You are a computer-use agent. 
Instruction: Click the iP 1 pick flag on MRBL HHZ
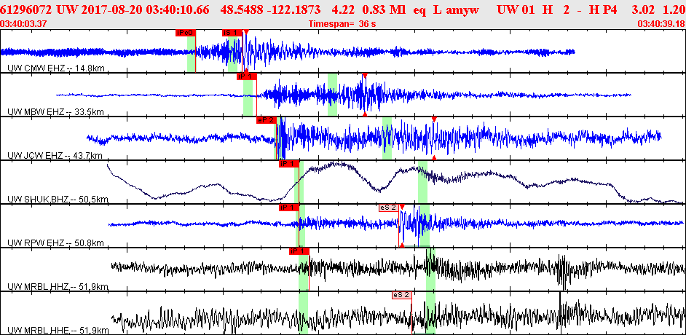299,251
